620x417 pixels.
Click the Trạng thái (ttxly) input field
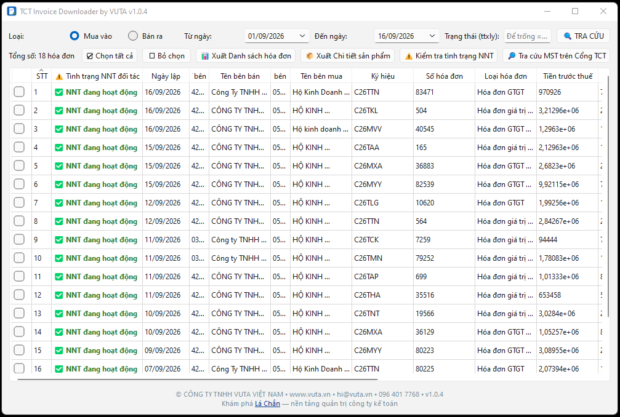click(x=527, y=36)
